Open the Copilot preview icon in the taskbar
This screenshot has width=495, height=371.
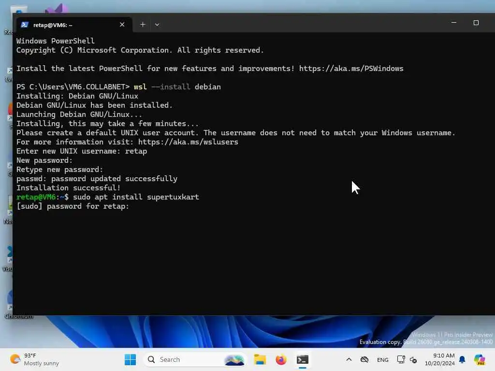pyautogui.click(x=480, y=359)
